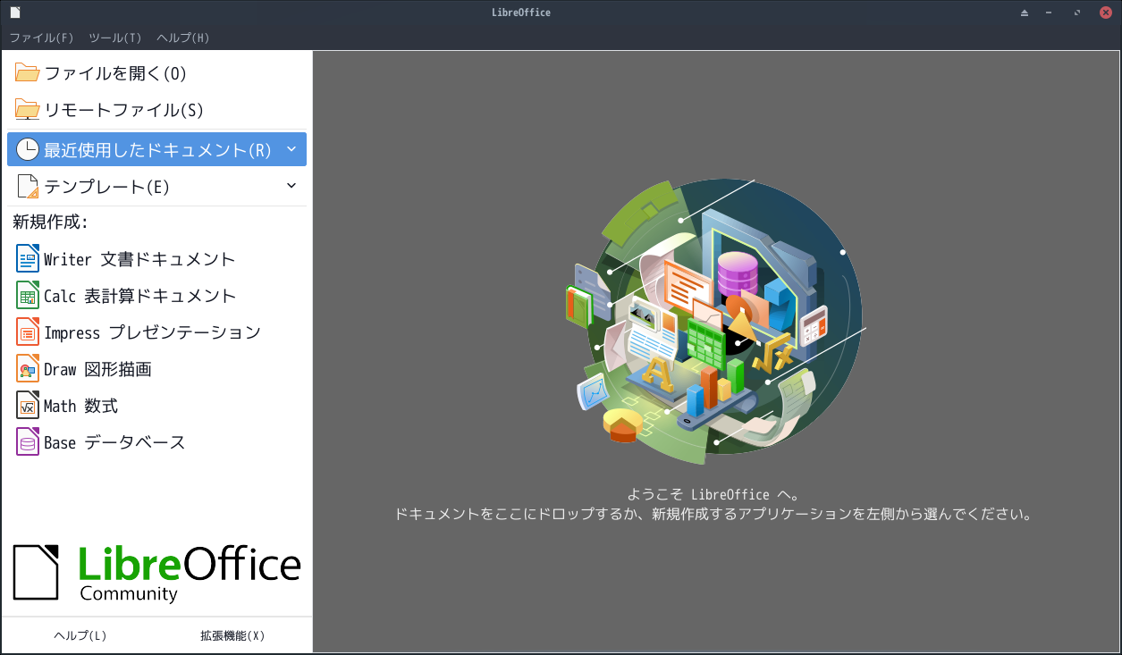Image resolution: width=1122 pixels, height=655 pixels.
Task: Close the LibreOffice window
Action: tap(1105, 13)
